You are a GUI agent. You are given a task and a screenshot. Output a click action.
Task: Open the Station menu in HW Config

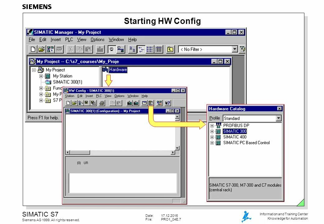tap(70, 96)
